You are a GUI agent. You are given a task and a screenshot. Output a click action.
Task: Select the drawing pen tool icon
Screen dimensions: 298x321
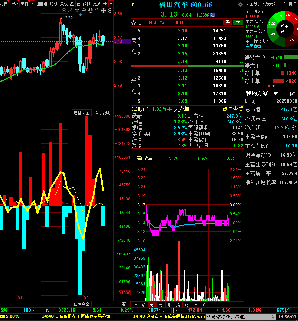70,10
